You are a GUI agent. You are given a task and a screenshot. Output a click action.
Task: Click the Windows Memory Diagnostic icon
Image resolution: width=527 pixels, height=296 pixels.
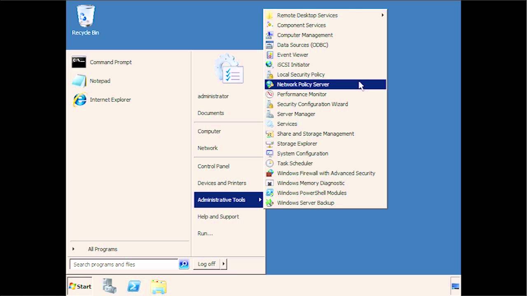pyautogui.click(x=270, y=183)
